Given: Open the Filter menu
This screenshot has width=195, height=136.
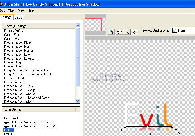Looking at the screenshot, I should click(x=11, y=10).
